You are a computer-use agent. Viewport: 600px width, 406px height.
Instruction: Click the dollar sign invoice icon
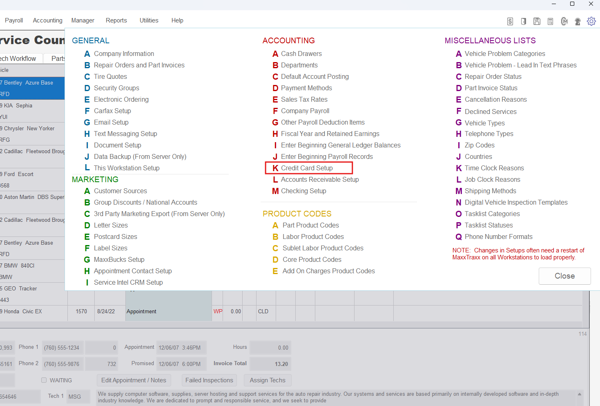(x=510, y=21)
